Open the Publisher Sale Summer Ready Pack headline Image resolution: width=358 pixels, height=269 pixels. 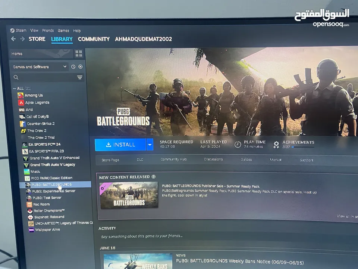(210, 186)
